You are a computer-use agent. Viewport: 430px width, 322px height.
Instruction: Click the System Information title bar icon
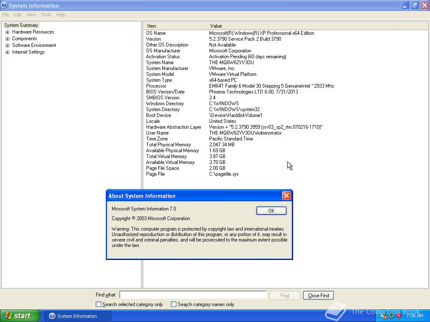click(4, 5)
